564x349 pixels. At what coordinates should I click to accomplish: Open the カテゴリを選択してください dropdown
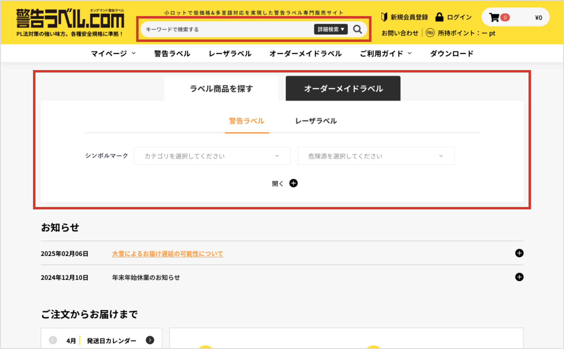[212, 156]
